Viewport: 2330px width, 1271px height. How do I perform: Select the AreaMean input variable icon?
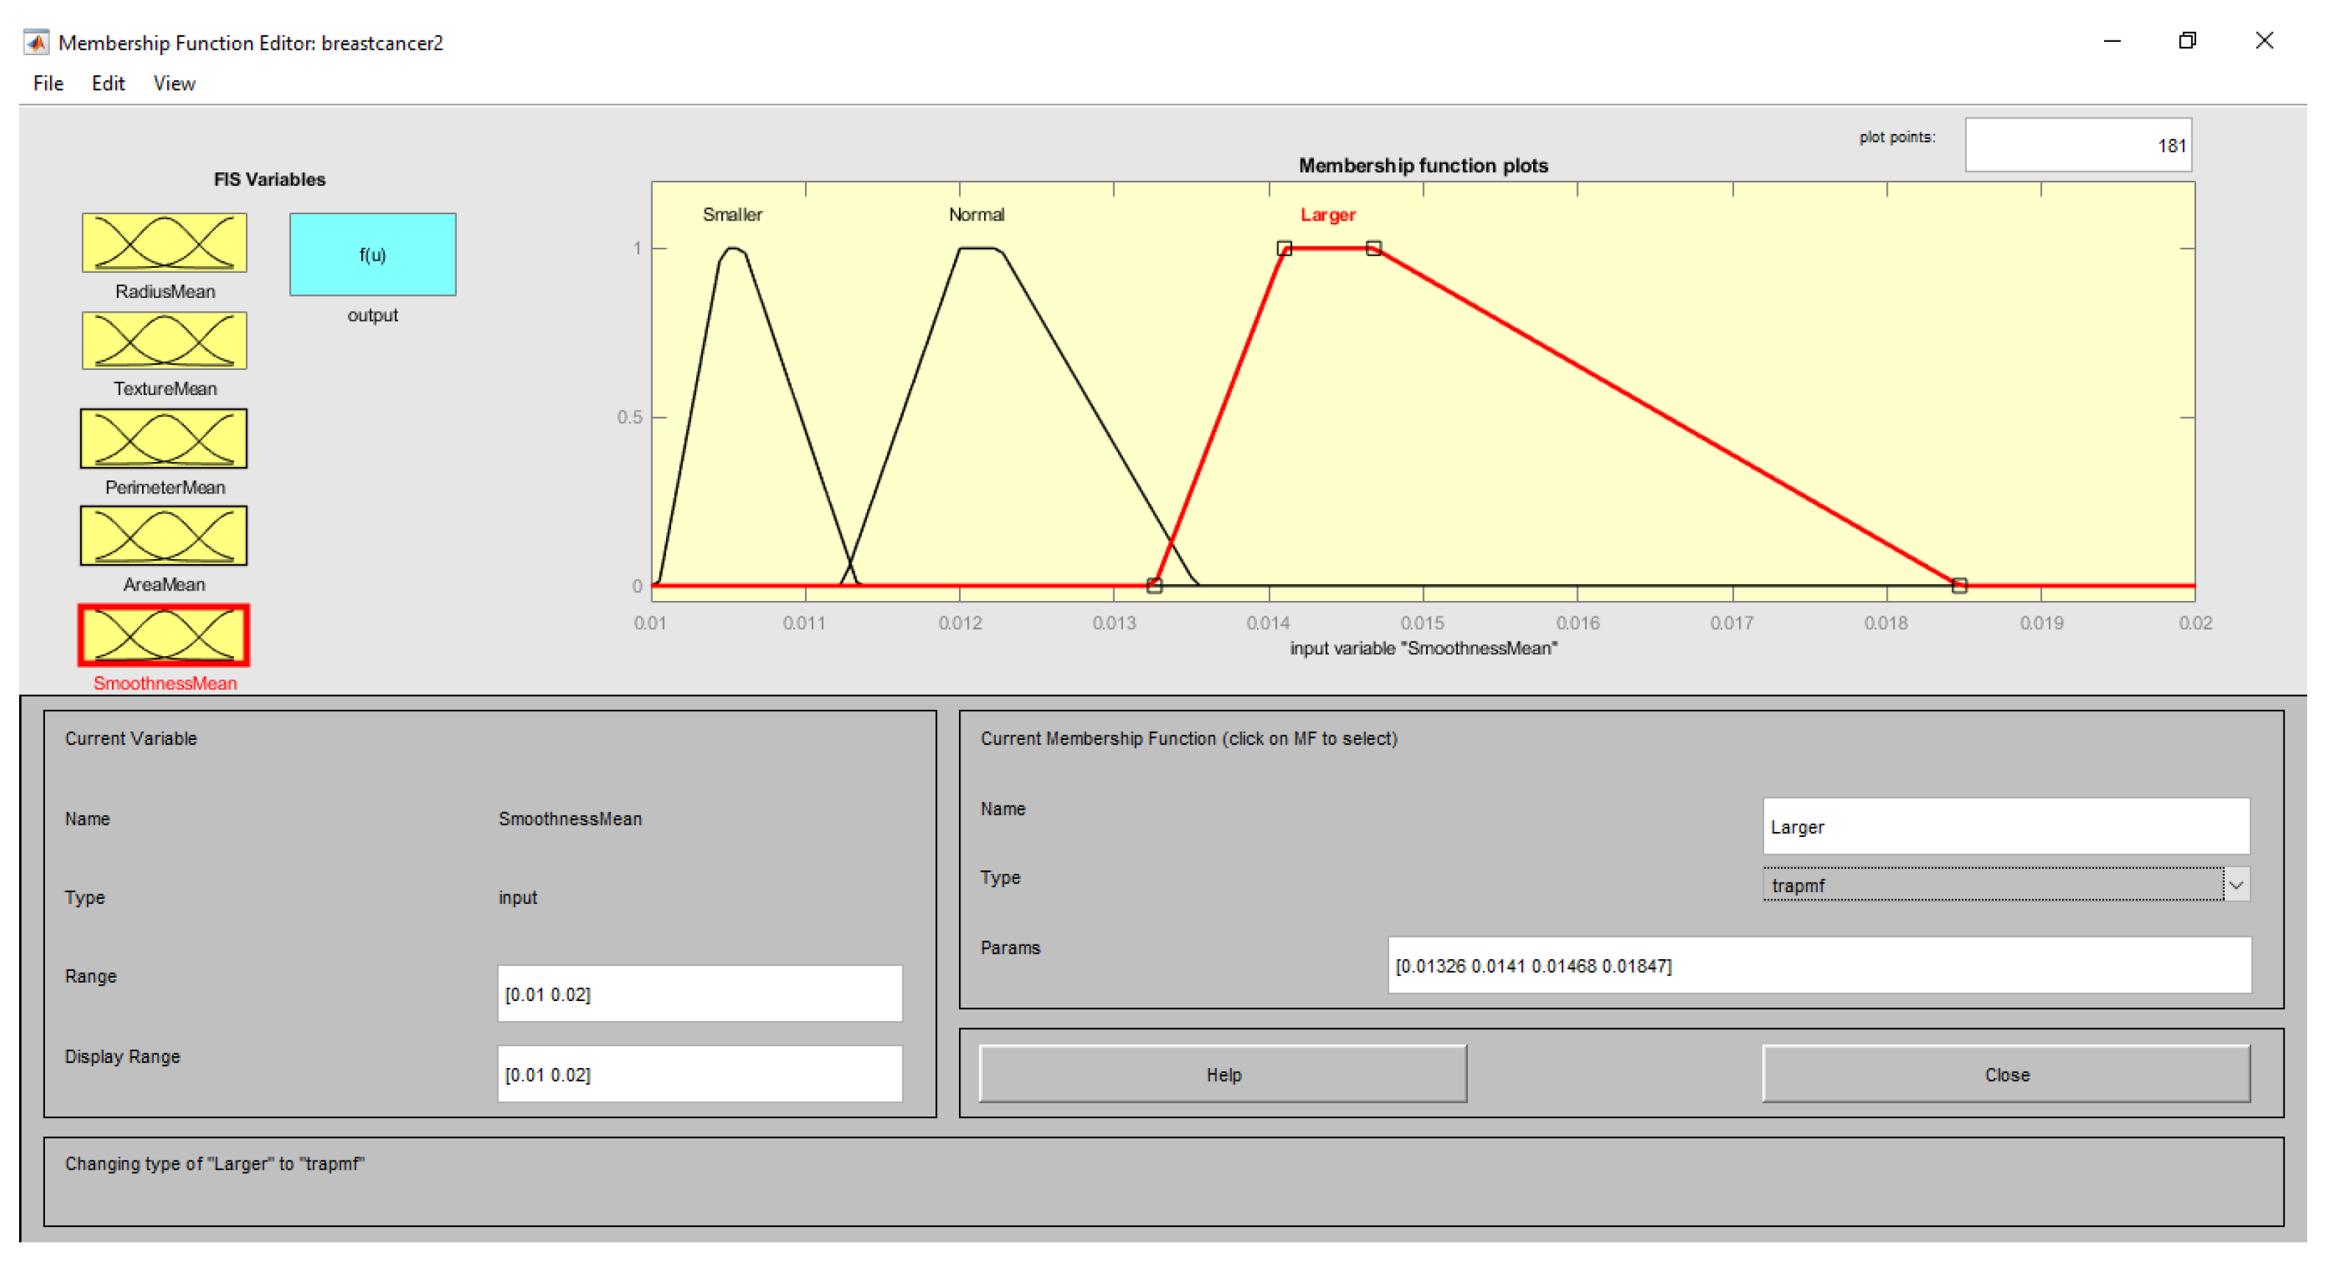tap(163, 536)
